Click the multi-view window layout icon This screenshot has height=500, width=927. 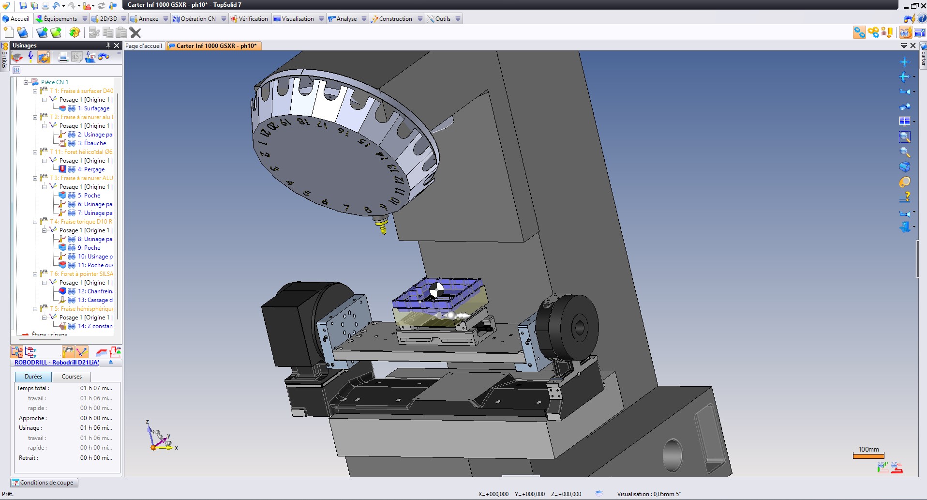pos(905,121)
